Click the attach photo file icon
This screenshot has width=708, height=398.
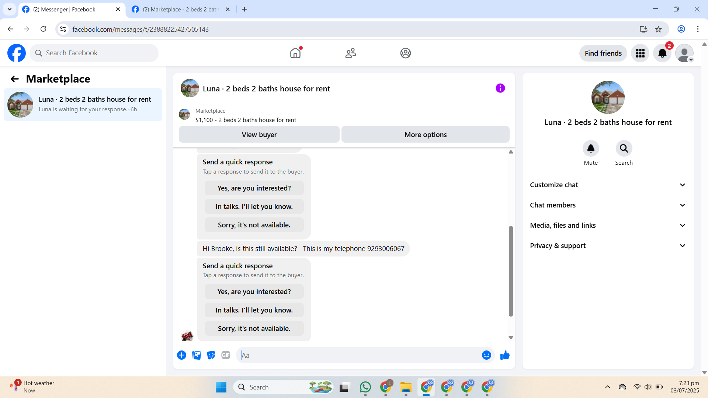point(197,355)
